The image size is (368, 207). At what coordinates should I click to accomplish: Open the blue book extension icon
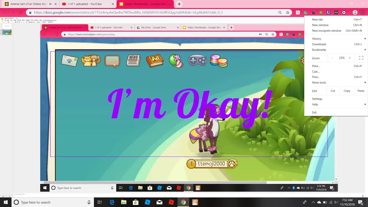tap(328, 12)
